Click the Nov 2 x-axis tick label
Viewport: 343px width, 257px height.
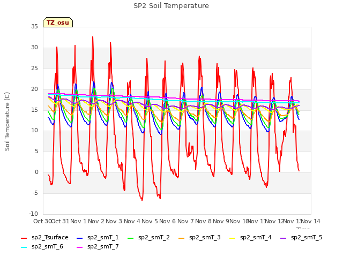pos(96,221)
